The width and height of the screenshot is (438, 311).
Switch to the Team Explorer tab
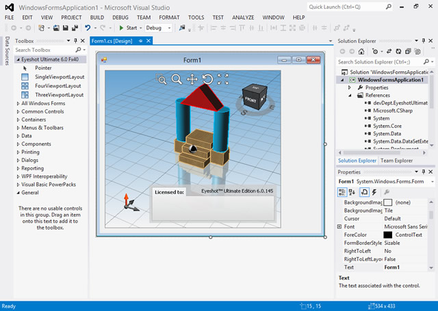point(396,161)
